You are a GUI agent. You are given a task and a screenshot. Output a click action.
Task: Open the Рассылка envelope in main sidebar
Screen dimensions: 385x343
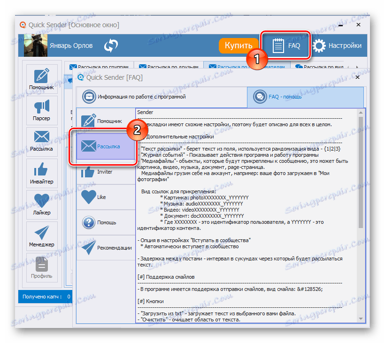click(42, 141)
